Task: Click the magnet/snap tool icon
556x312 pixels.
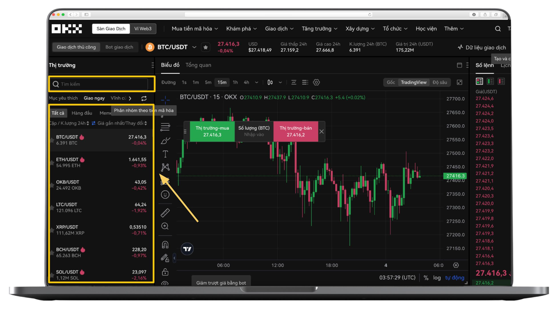Action: tap(166, 245)
